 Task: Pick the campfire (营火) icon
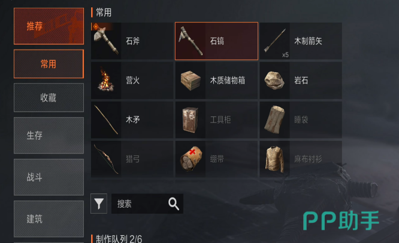[106, 81]
